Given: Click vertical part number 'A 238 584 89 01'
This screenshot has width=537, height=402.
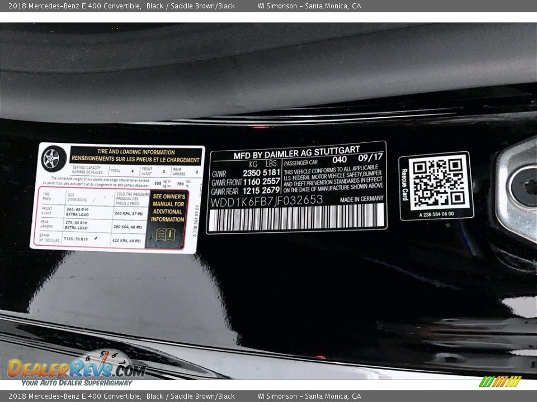Looking at the screenshot, I should tap(195, 221).
